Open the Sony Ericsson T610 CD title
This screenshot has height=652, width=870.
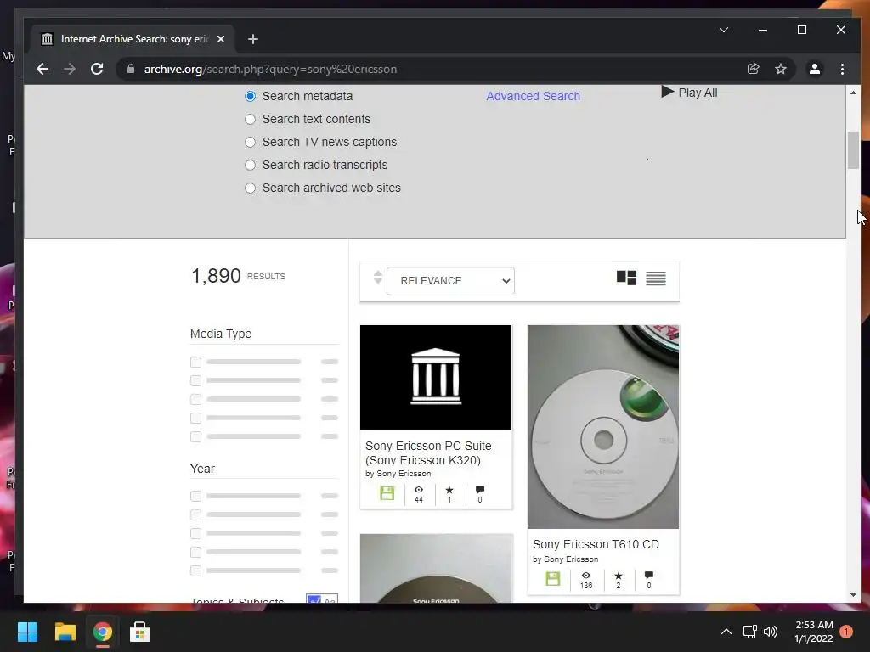596,544
